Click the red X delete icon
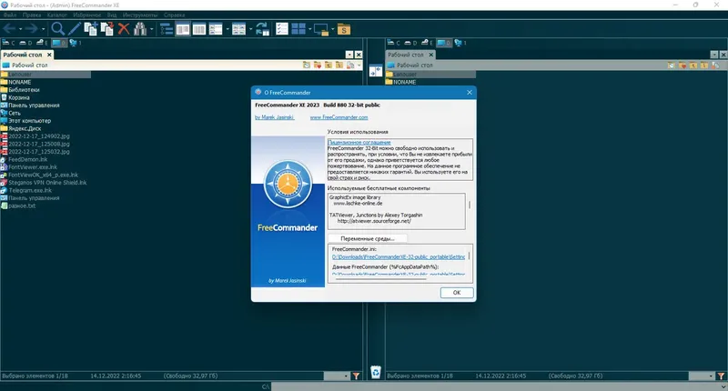The width and height of the screenshot is (728, 391). click(x=124, y=29)
